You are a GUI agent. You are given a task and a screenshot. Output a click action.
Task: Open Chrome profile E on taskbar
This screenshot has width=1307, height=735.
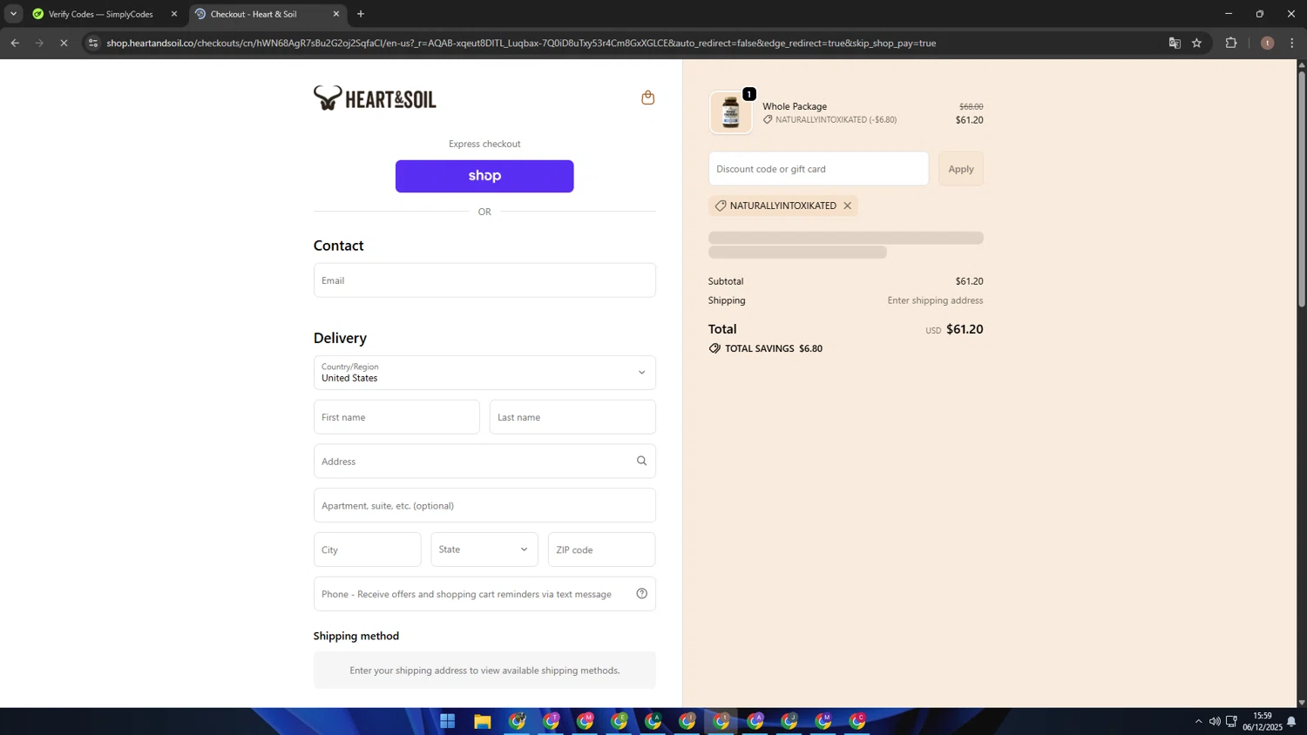[x=619, y=721]
